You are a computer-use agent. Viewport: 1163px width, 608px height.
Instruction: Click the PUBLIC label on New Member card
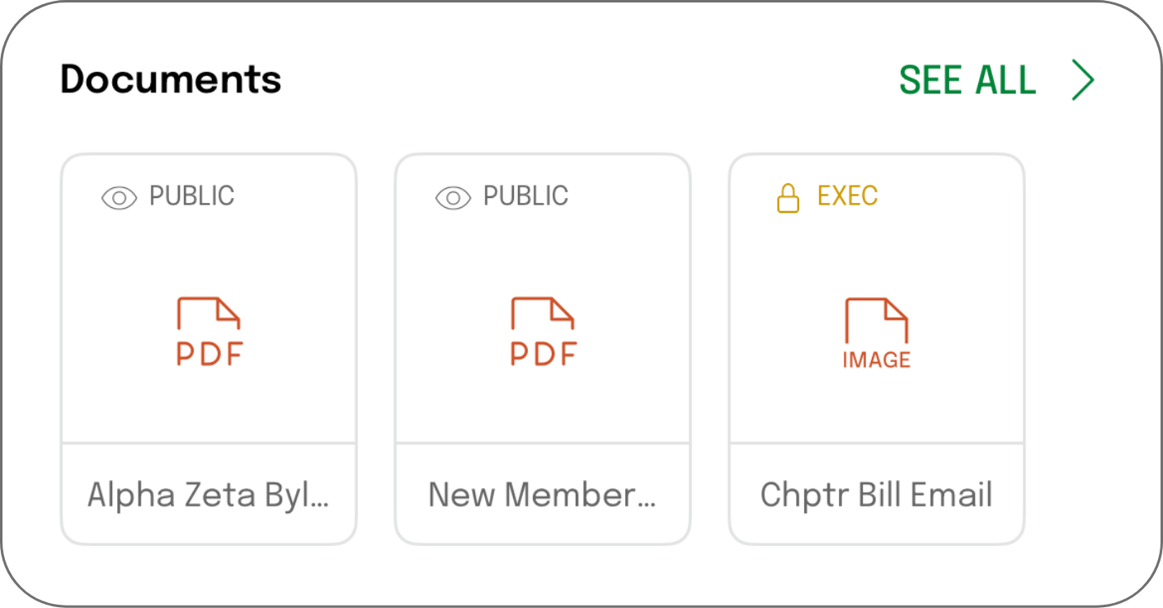click(x=525, y=196)
